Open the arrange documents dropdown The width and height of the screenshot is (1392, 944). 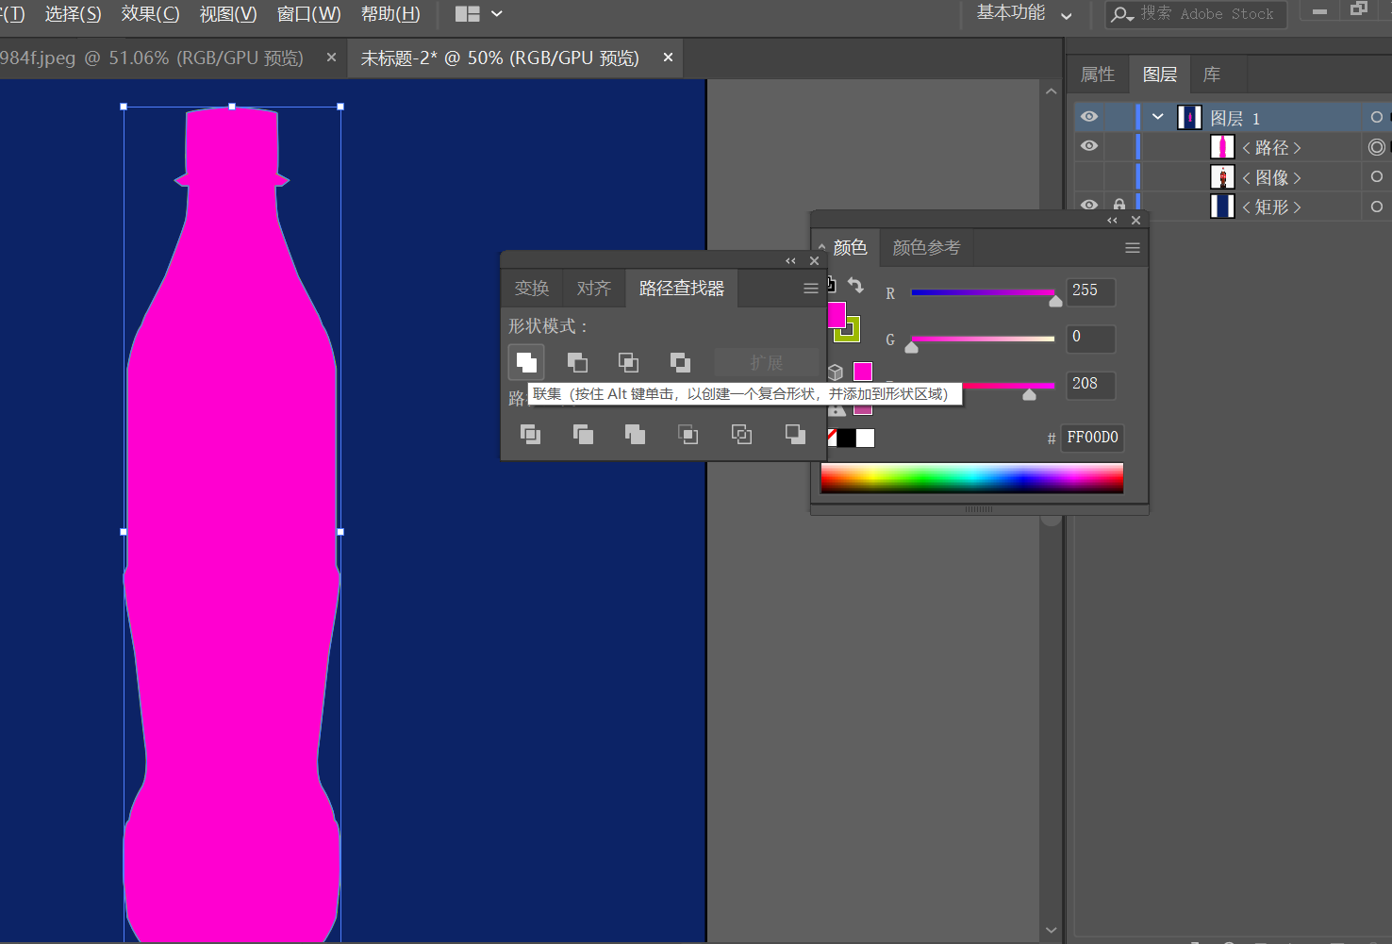(x=479, y=14)
